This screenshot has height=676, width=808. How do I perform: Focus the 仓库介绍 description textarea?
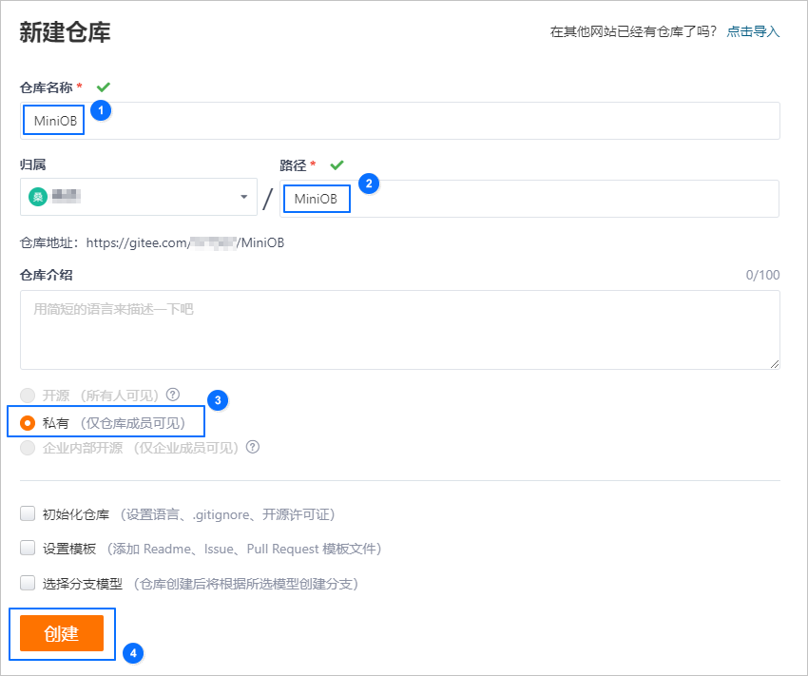[399, 329]
